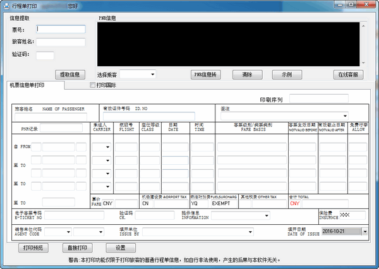Click PNR text area scrollbar up arrow
The width and height of the screenshot is (379, 269).
[363, 25]
